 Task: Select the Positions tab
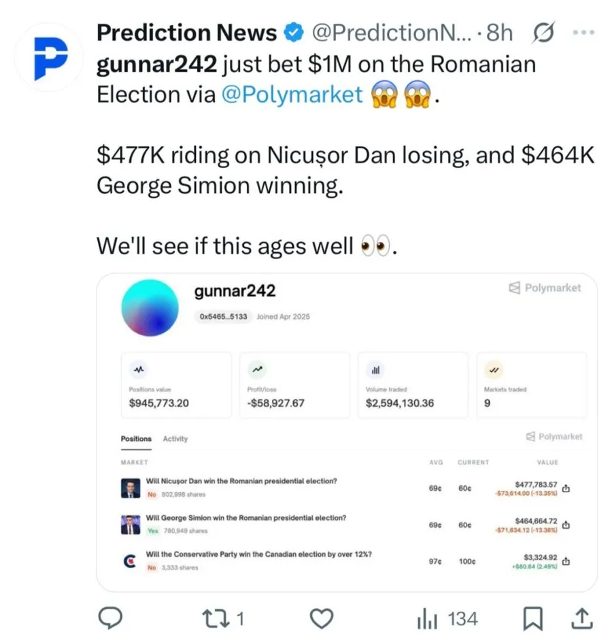click(136, 438)
